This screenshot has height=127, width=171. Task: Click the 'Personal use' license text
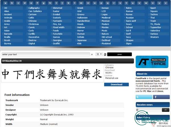[x=112, y=78]
